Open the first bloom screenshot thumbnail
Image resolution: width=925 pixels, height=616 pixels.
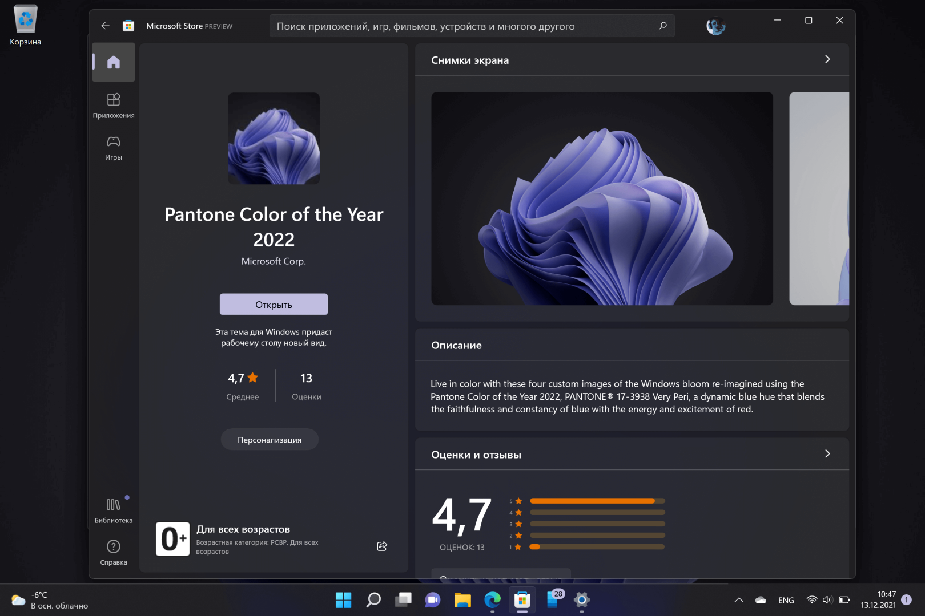(602, 198)
